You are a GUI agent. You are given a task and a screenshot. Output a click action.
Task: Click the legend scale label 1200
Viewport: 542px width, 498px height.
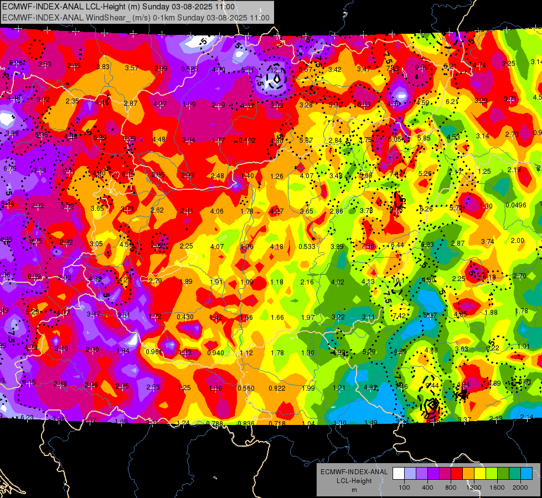click(473, 487)
